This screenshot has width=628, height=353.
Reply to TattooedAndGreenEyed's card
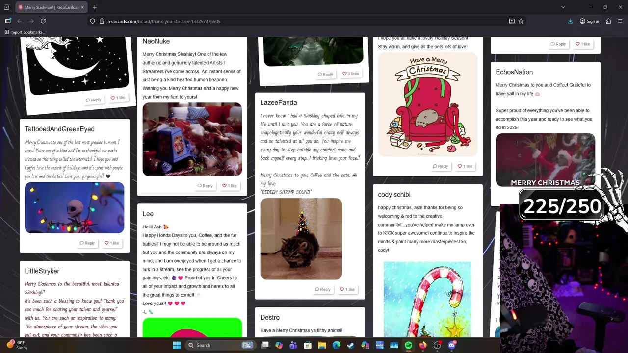coord(87,243)
